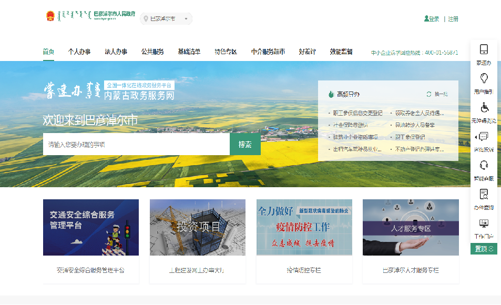Open the 公共服务 menu item
The height and width of the screenshot is (305, 501).
152,52
